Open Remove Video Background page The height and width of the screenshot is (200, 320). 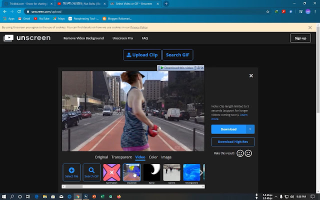[x=83, y=38]
